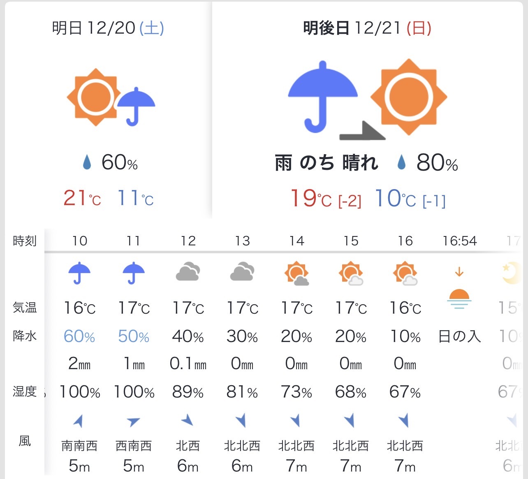Click the 13 o'clock hour column header
The height and width of the screenshot is (479, 528).
tap(242, 241)
